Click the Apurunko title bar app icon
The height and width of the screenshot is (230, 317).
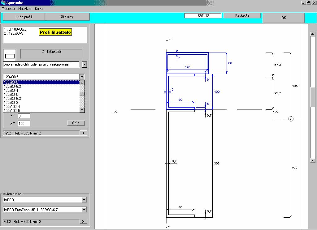tap(3, 2)
